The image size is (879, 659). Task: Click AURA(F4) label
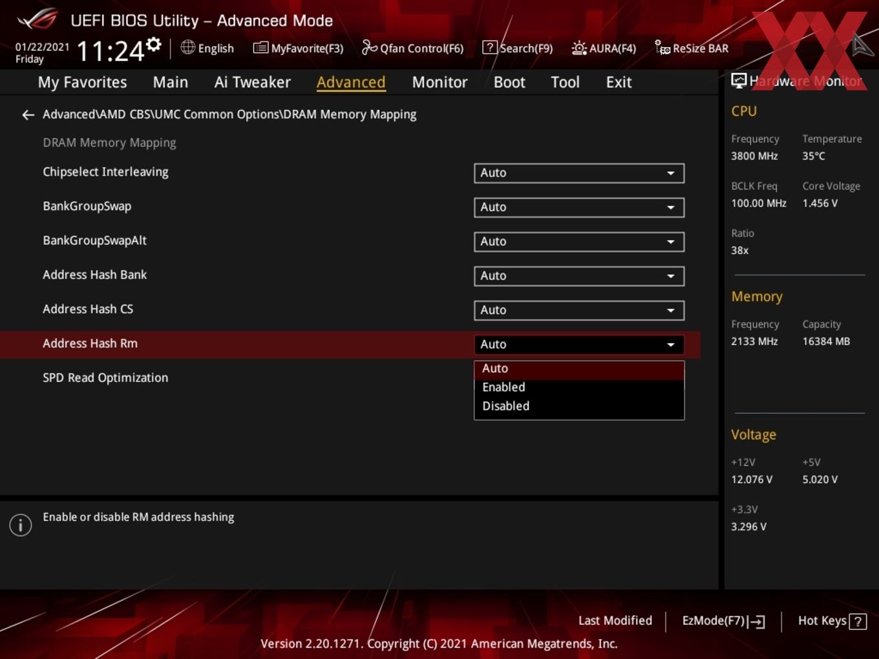tap(613, 48)
